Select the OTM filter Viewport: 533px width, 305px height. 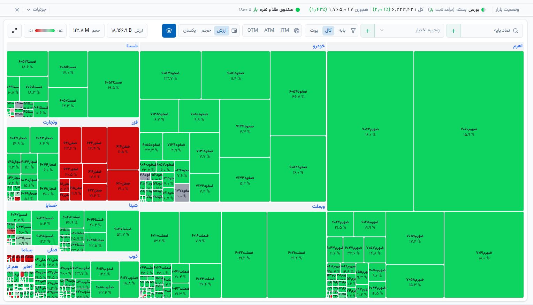[253, 30]
